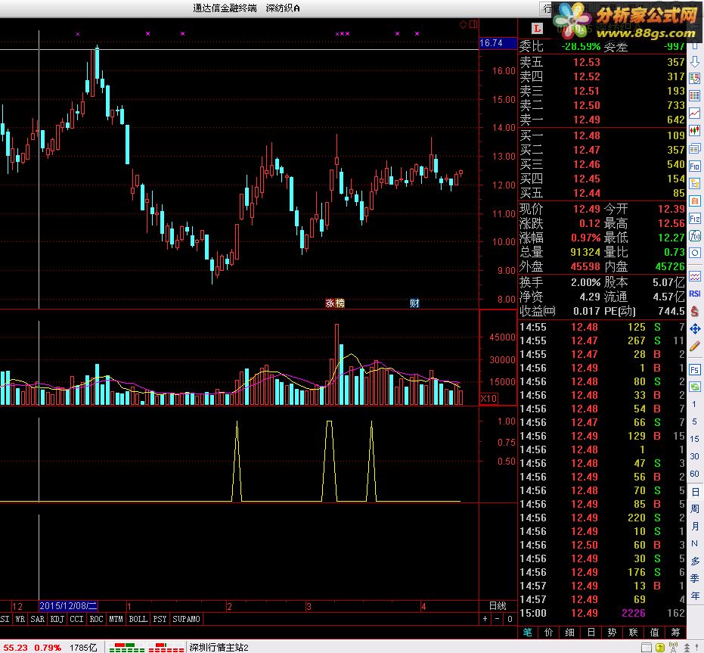Switch to 60-minute period
The width and height of the screenshot is (704, 653).
coord(694,474)
